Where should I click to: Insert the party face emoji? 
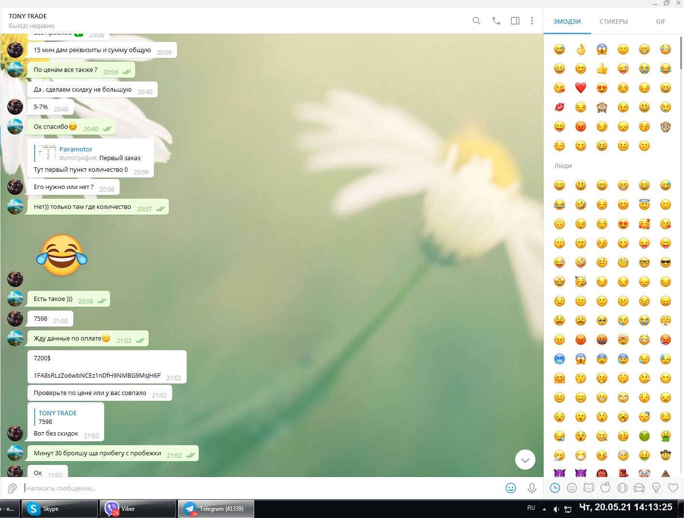tap(581, 282)
